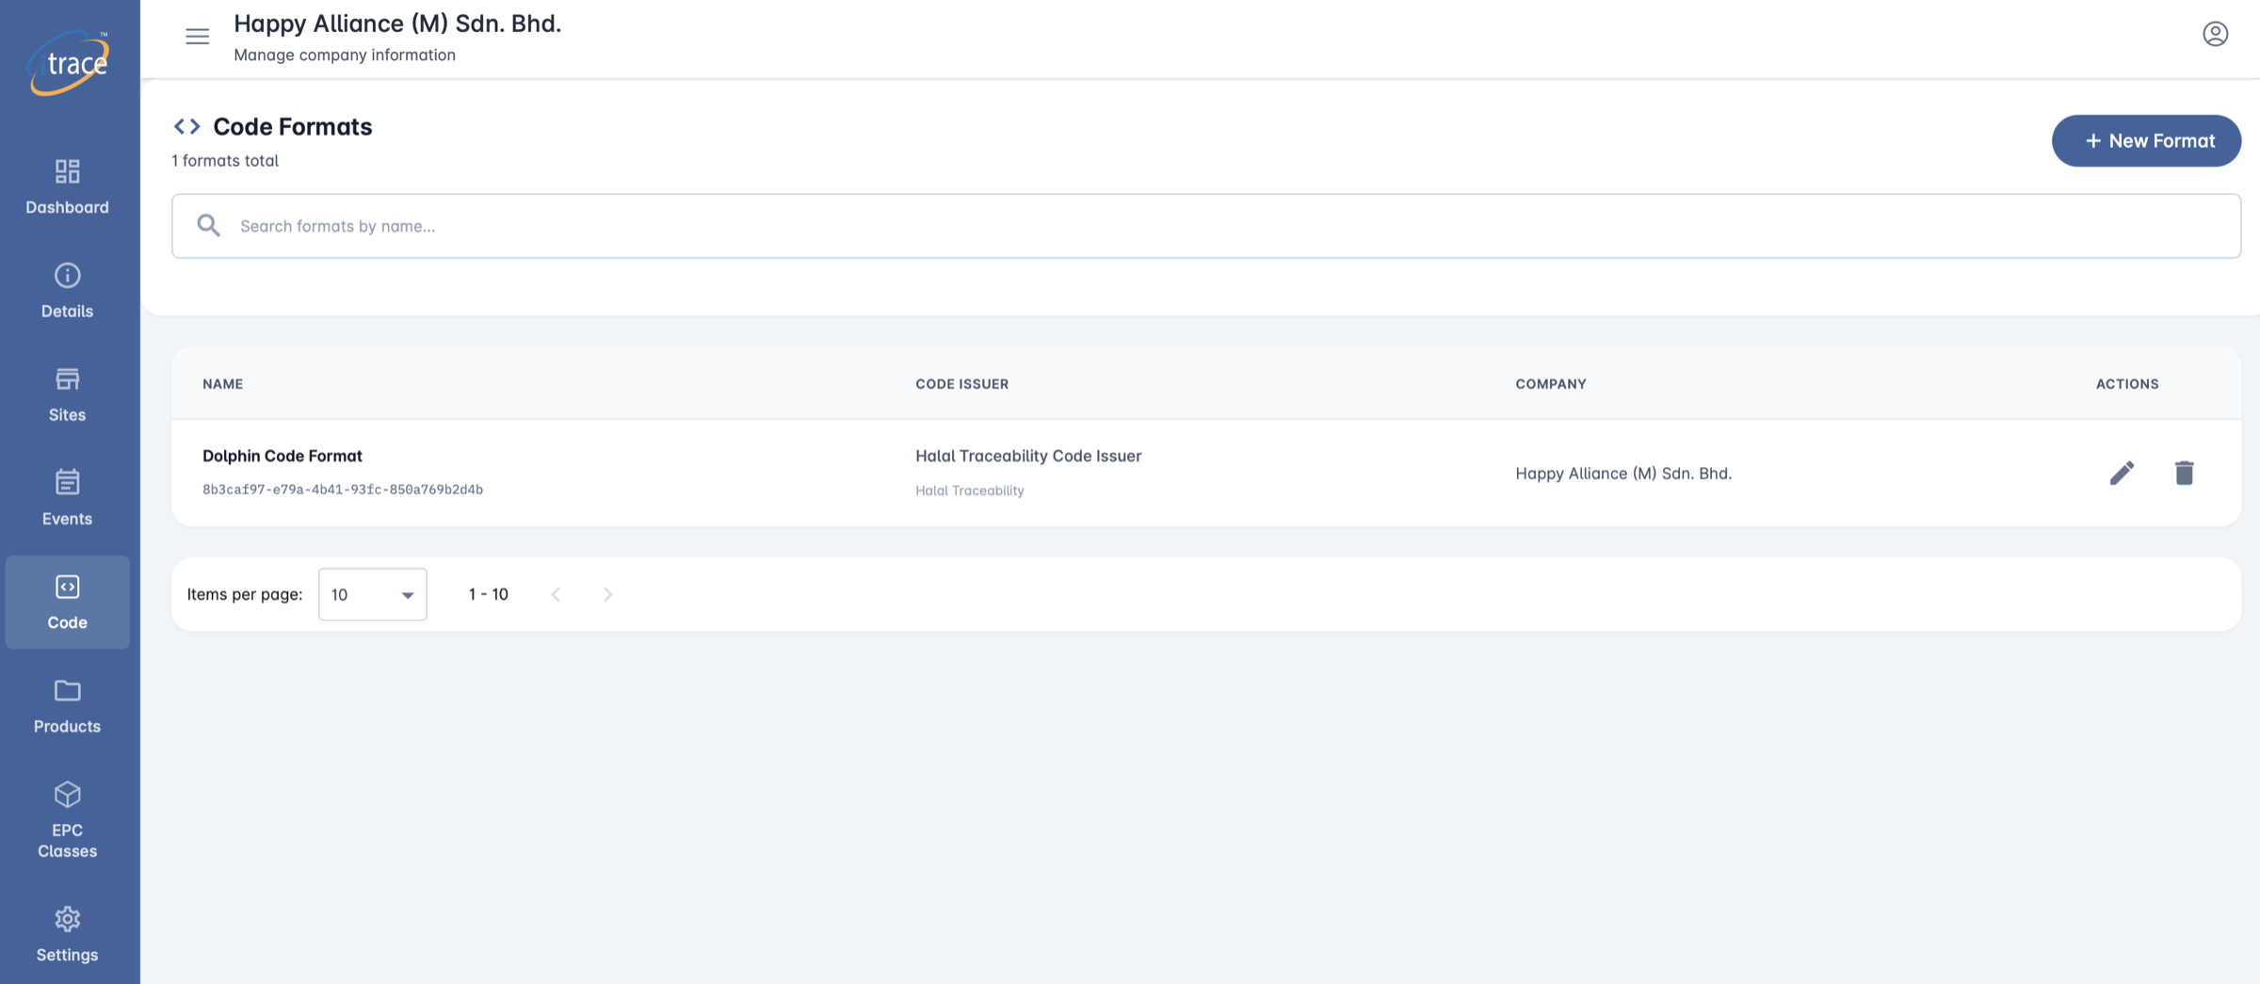Viewport: 2260px width, 984px height.
Task: Click the New Format button
Action: point(2146,141)
